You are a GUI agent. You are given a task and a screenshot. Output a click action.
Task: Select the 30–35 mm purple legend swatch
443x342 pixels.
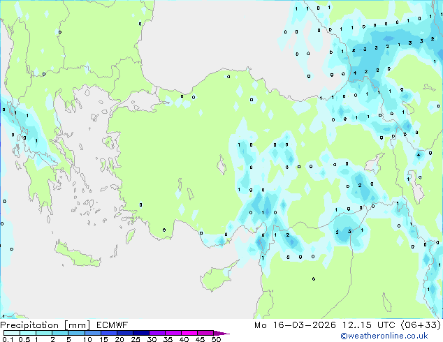157,333
